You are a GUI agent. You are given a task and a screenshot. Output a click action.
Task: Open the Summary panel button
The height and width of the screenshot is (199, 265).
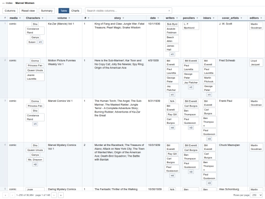(x=47, y=11)
